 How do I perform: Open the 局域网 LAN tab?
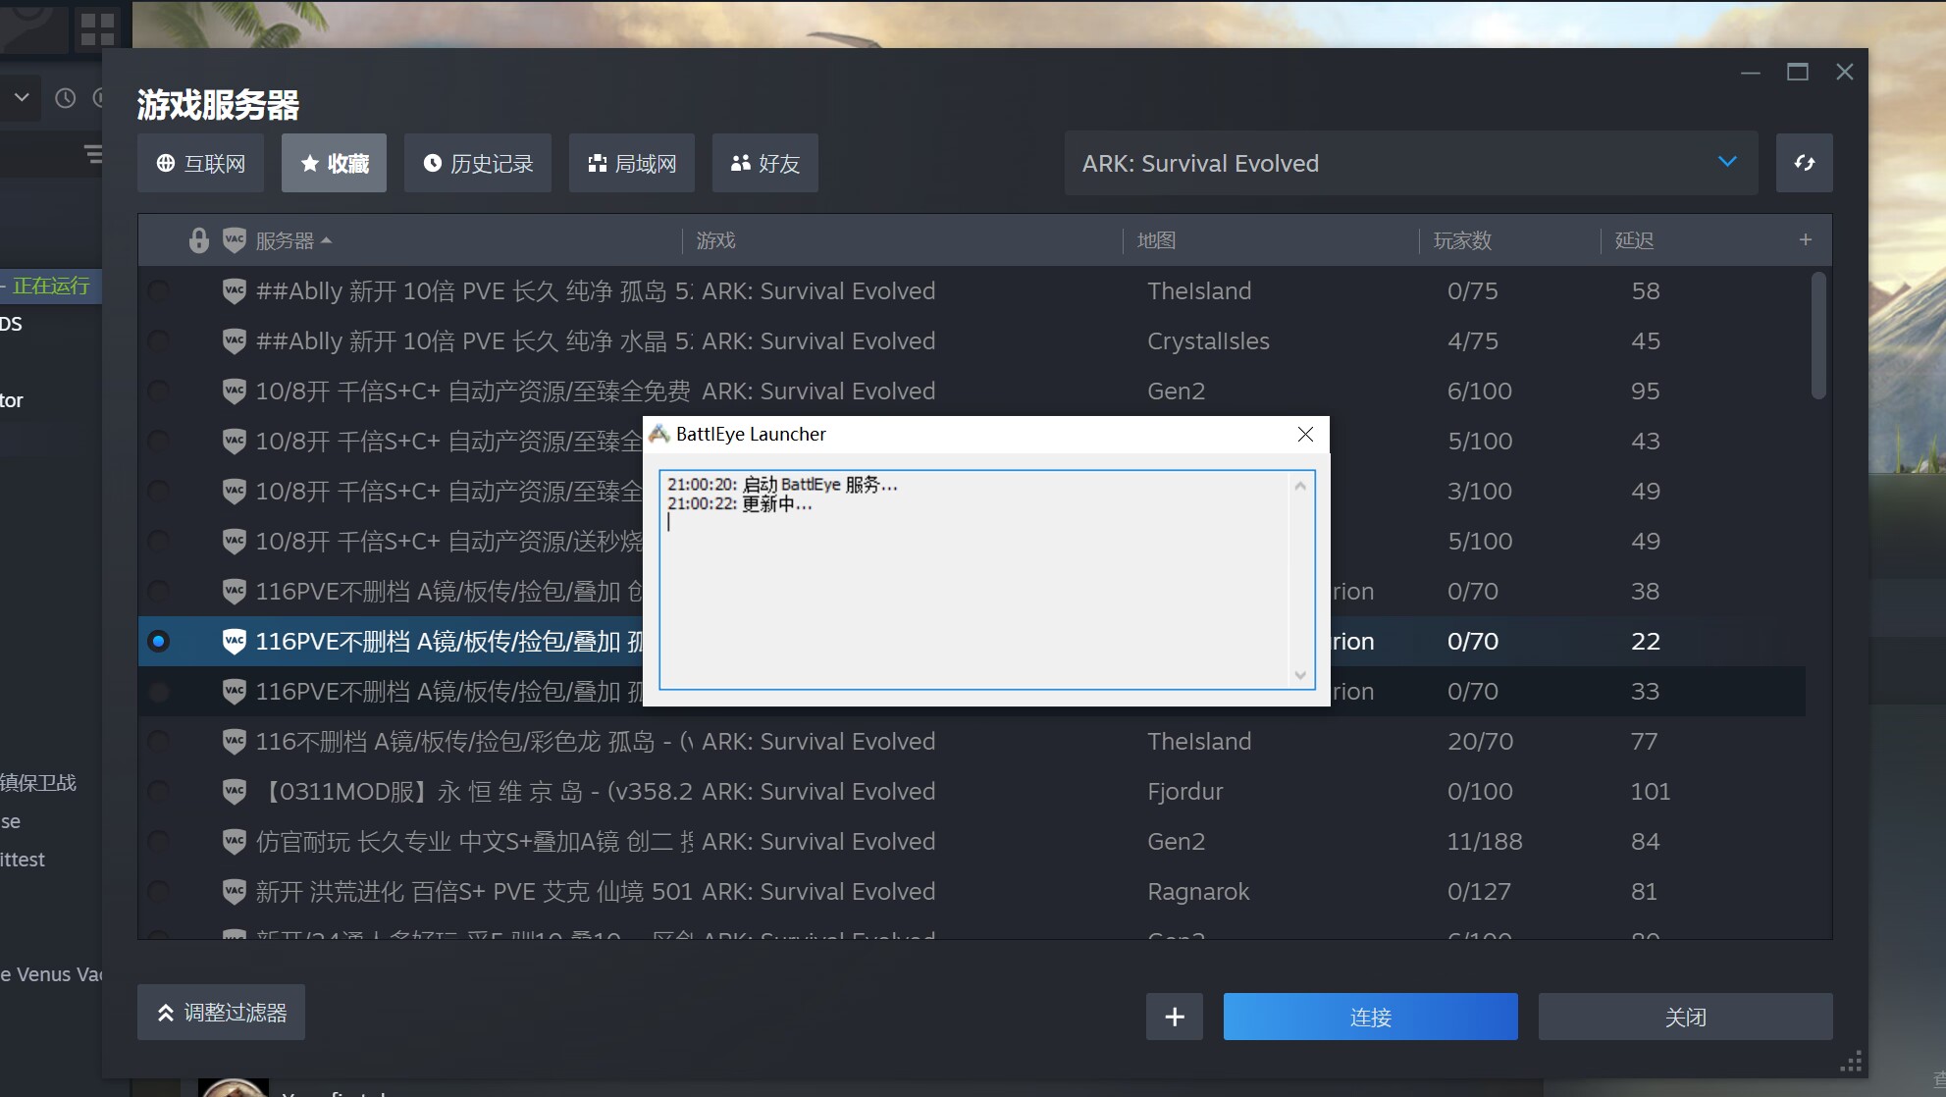click(x=632, y=163)
